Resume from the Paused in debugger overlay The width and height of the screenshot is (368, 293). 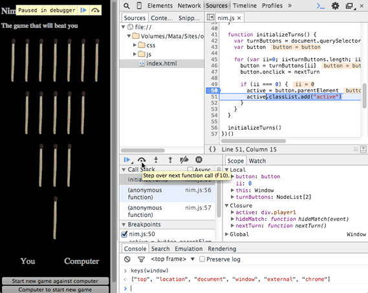pyautogui.click(x=83, y=10)
